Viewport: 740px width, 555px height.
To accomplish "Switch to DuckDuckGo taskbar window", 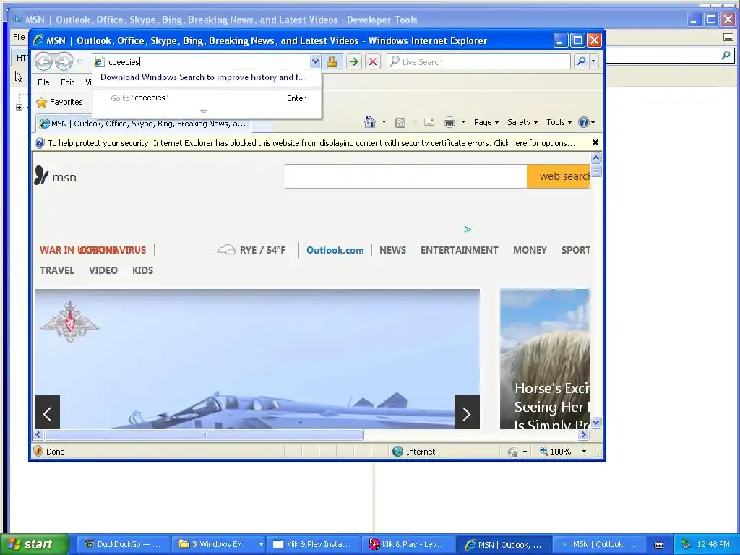I will (123, 545).
